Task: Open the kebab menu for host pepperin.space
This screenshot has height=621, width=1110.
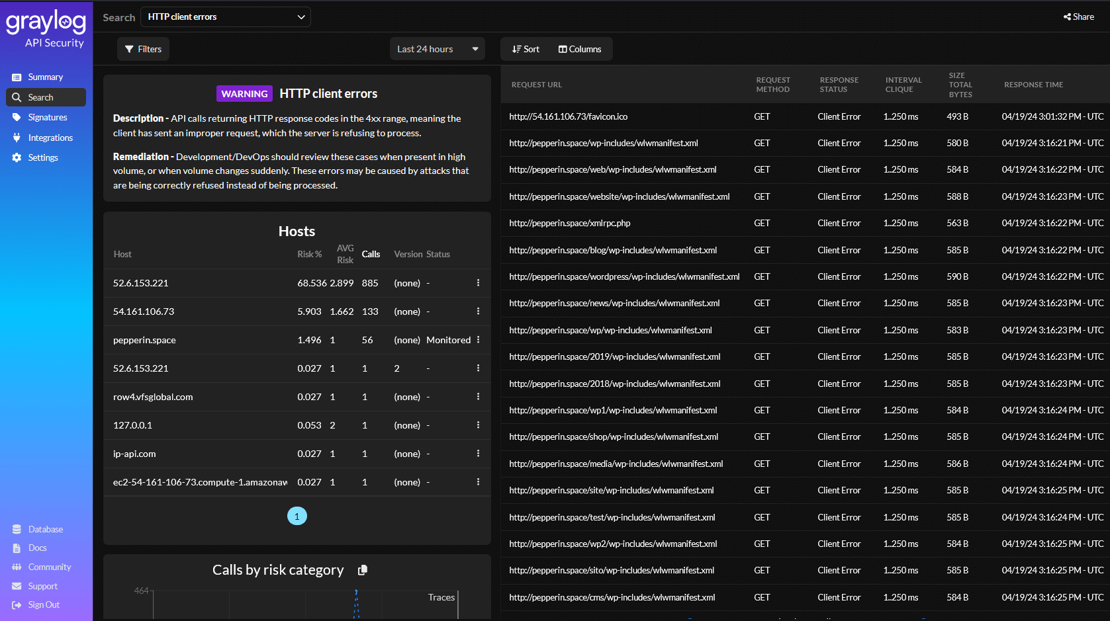Action: coord(478,340)
